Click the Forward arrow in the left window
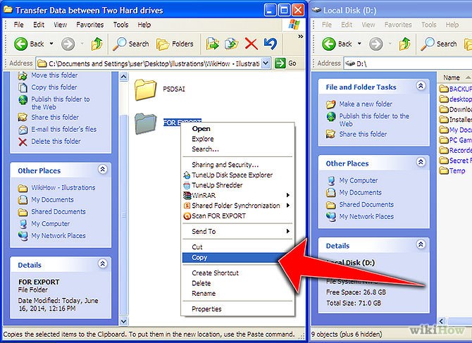Screen dimensions: 472x343 (68, 44)
